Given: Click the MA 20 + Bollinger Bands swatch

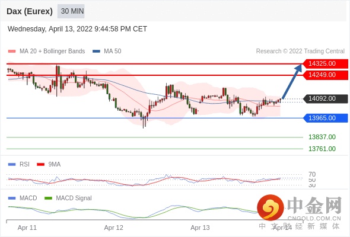Looking at the screenshot, I should tap(12, 52).
